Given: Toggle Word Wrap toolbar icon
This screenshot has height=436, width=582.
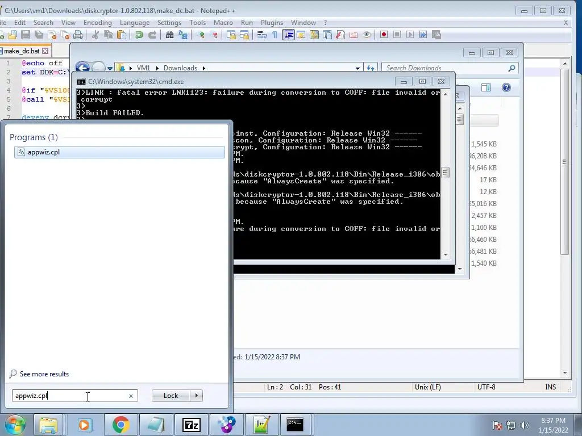Looking at the screenshot, I should pos(261,35).
